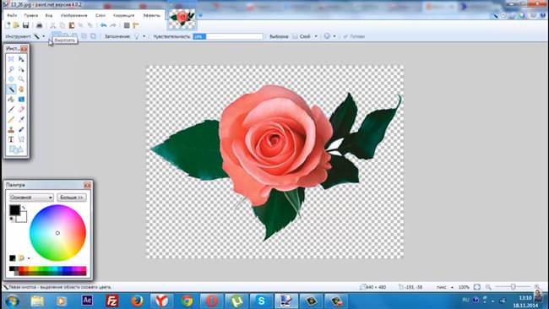
Task: Close the Инструменты tools window
Action: click(24, 49)
